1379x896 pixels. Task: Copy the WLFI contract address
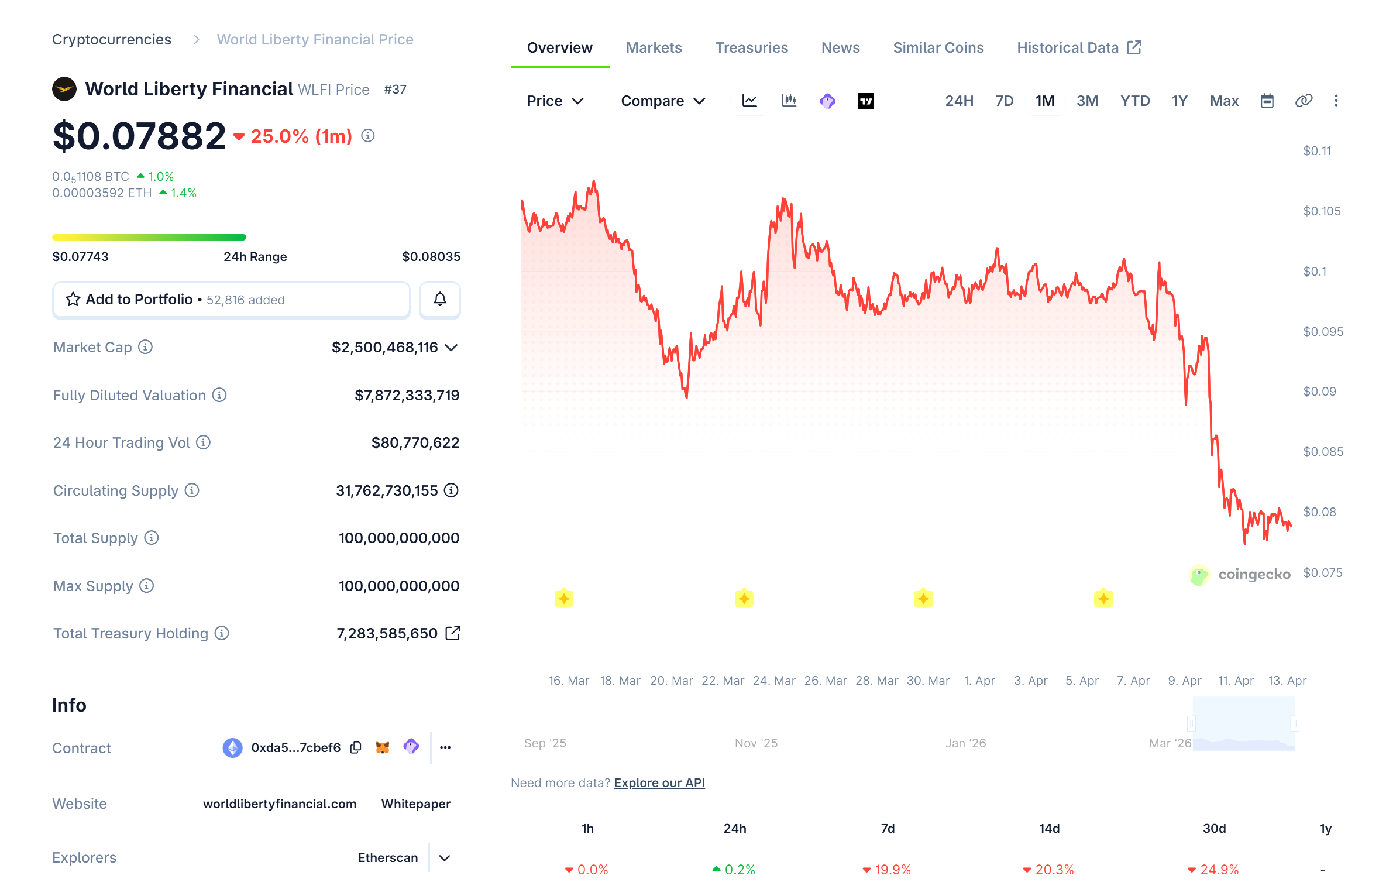point(355,747)
